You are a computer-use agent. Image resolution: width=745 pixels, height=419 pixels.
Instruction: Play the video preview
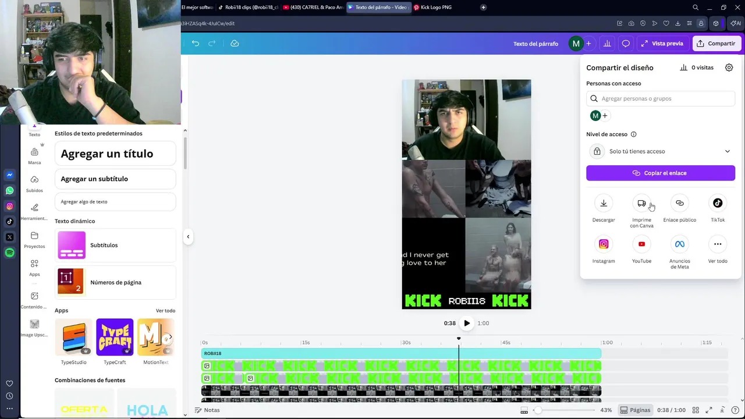tap(466, 323)
